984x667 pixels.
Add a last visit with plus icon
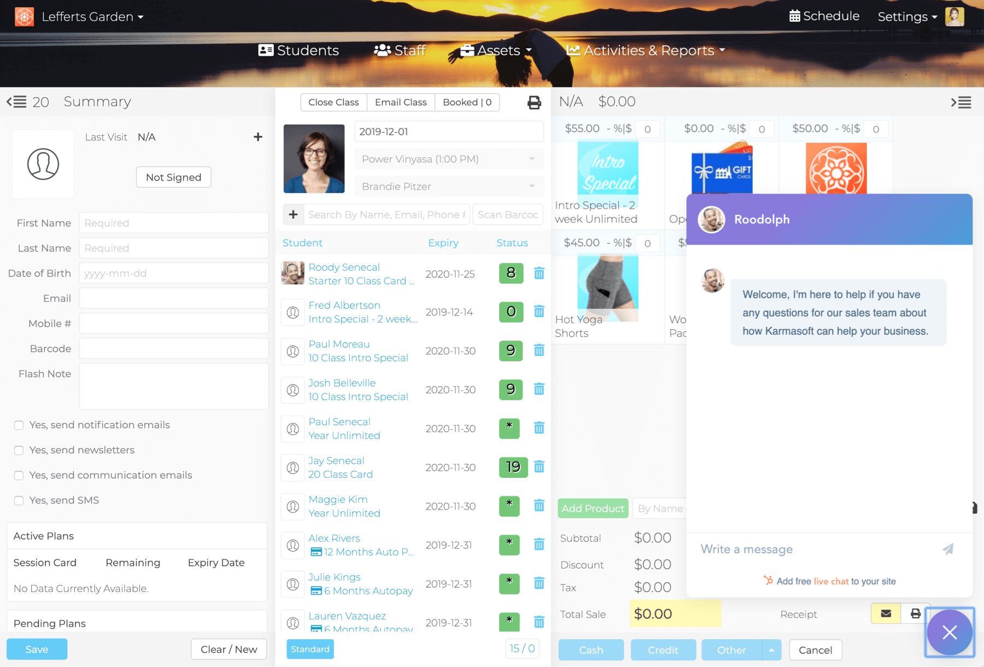point(258,137)
